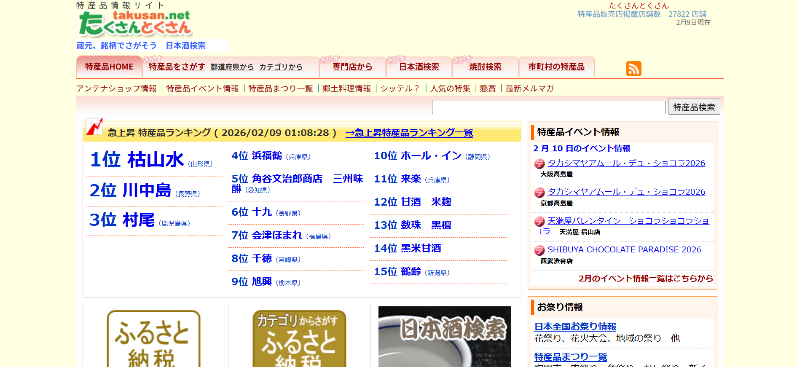Screen dimensions: 797x367
Task: Switch to the 特産品HOME tab
Action: click(x=109, y=67)
